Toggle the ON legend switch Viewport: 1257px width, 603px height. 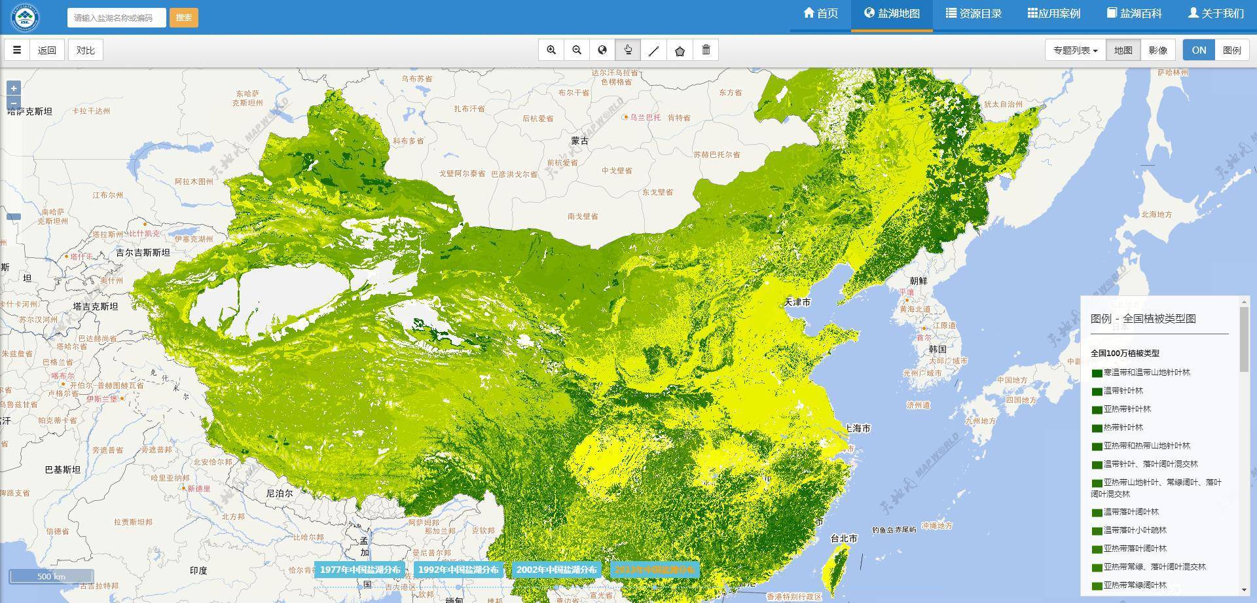pyautogui.click(x=1199, y=50)
